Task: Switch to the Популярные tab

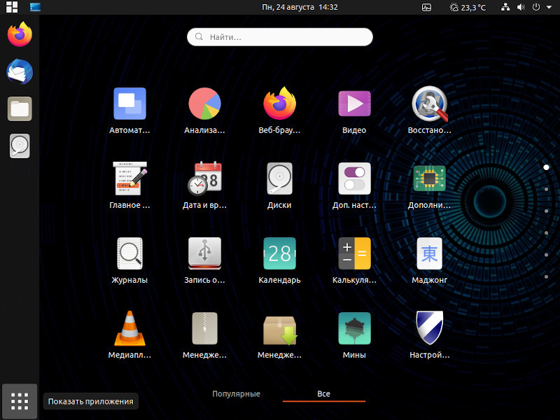Action: (236, 394)
